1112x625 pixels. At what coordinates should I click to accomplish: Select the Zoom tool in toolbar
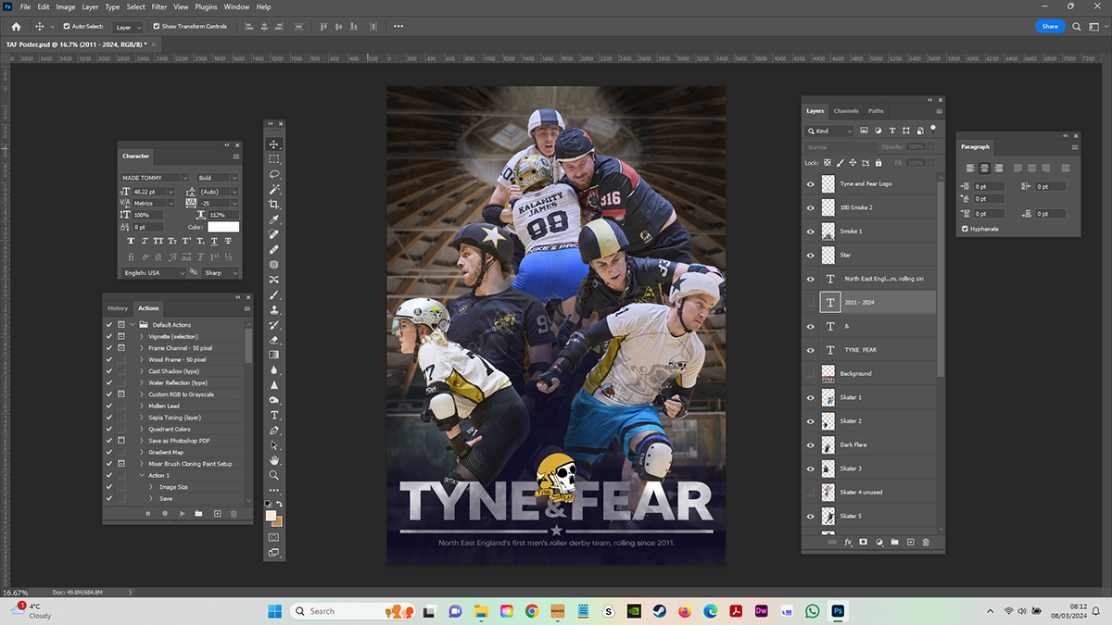pos(274,475)
